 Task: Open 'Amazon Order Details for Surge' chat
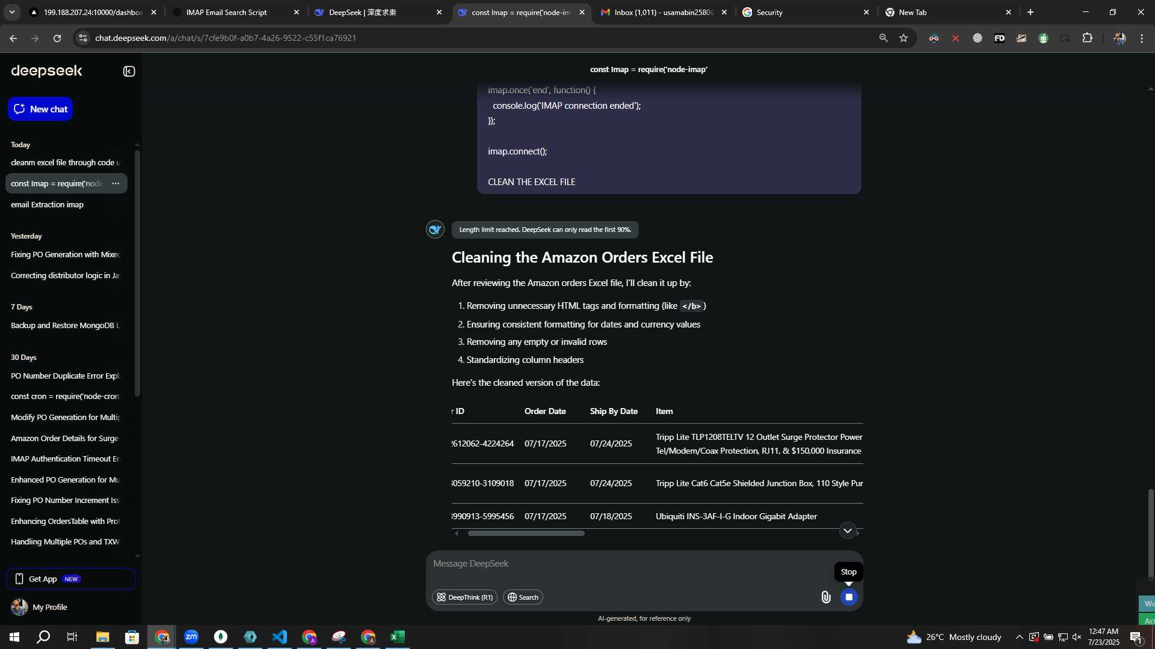click(x=66, y=438)
